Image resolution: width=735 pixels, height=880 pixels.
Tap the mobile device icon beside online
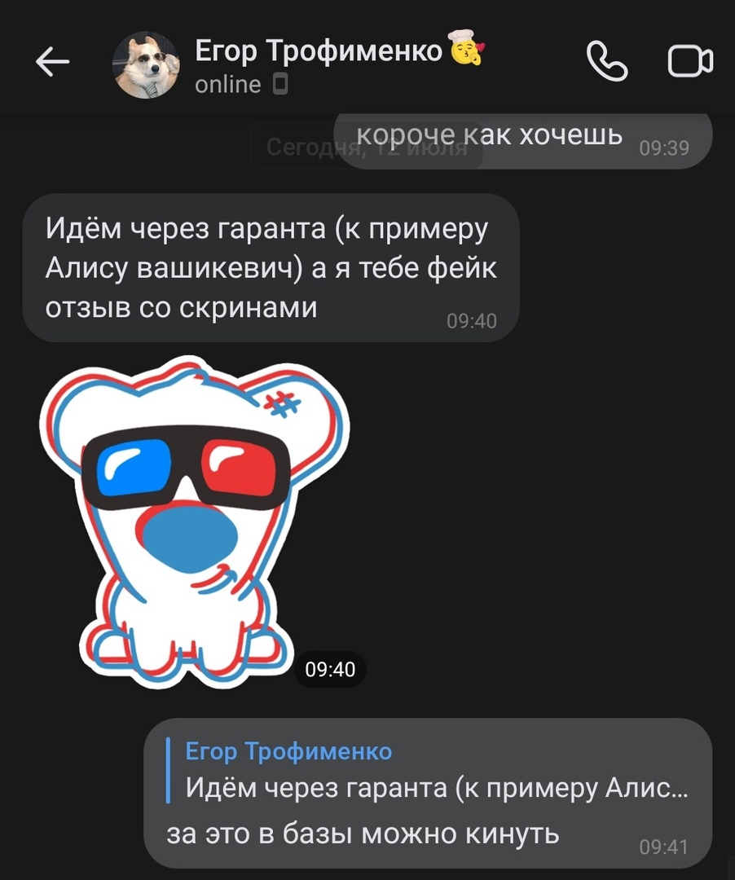tap(280, 85)
